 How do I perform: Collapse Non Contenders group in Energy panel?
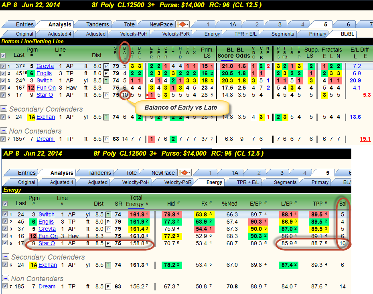pyautogui.click(x=6, y=278)
